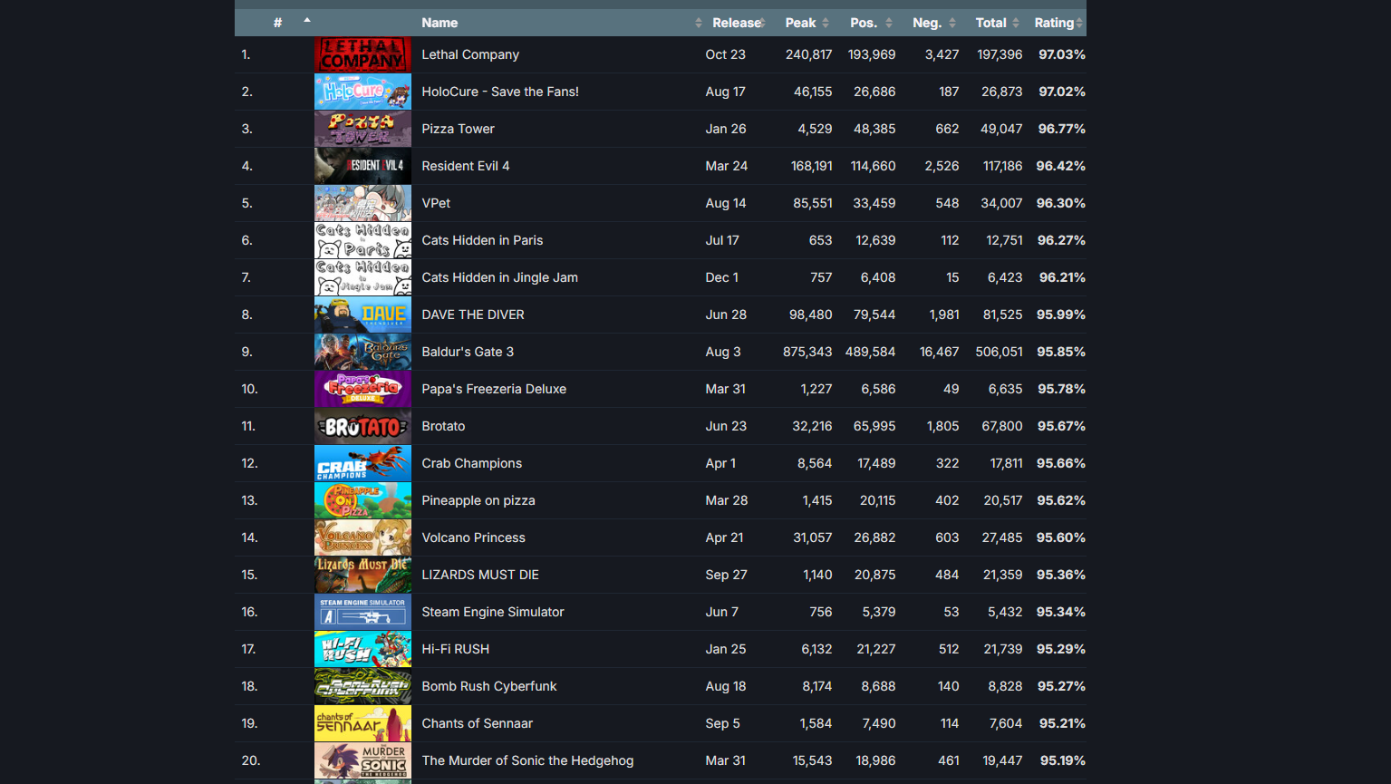Select Crab Champions release date Apr 1
Viewport: 1391px width, 784px height.
[720, 463]
